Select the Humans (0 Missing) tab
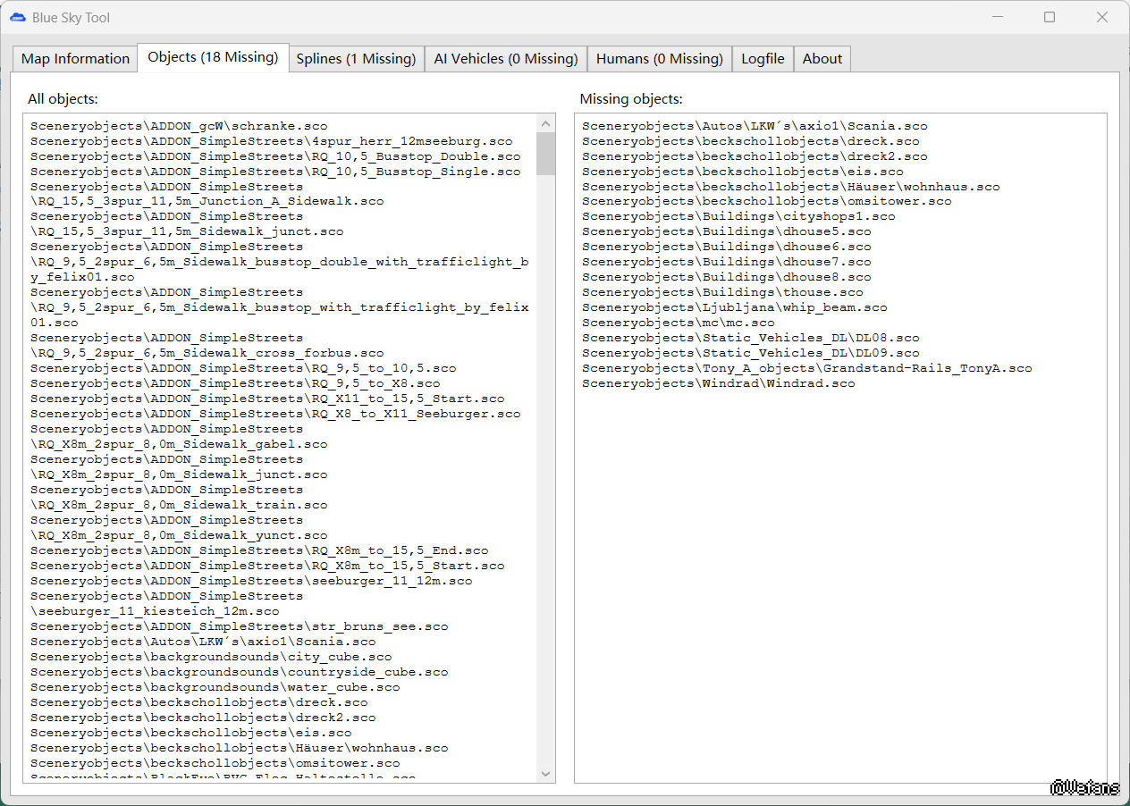Viewport: 1130px width, 806px height. 659,59
